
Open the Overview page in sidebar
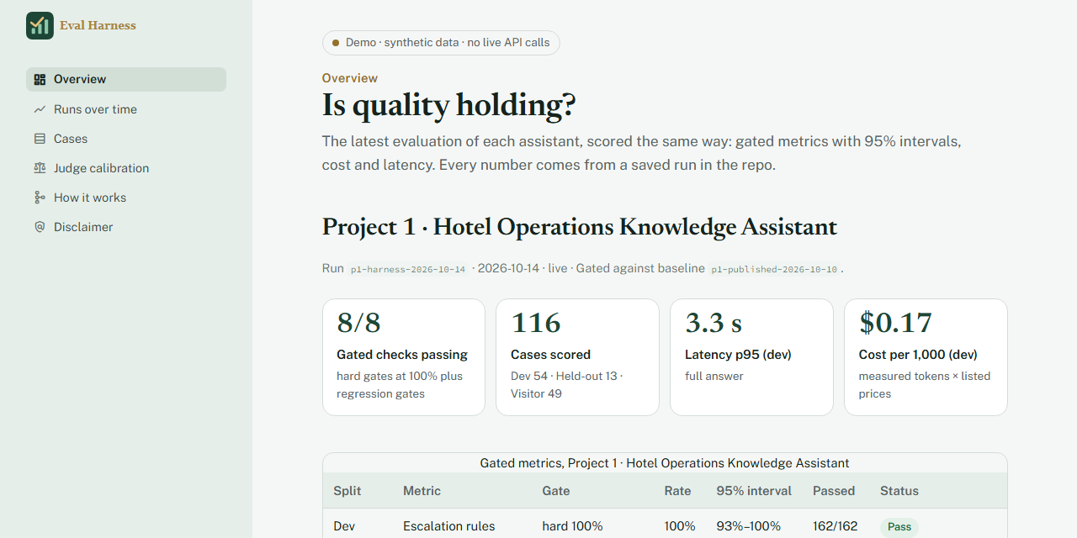[126, 79]
